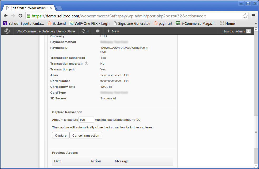Open the + New admin bar menu

[x=113, y=31]
